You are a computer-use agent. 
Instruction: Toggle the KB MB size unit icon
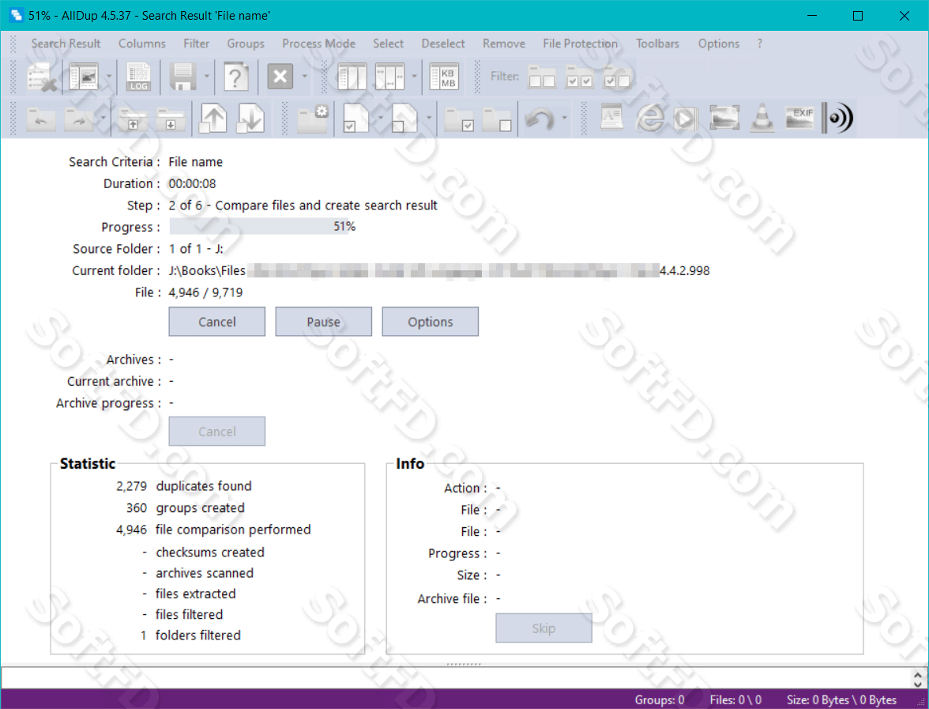(x=444, y=77)
